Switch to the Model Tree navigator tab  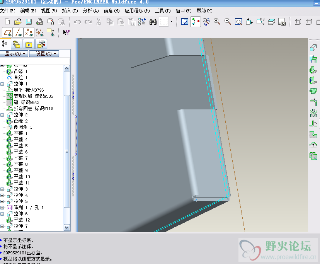click(x=4, y=44)
